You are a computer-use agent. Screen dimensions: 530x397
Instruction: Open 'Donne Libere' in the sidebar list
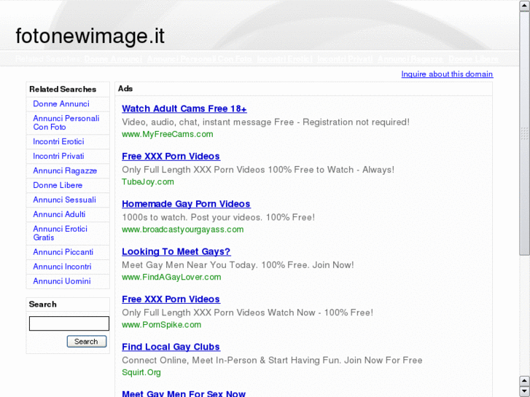pyautogui.click(x=58, y=185)
